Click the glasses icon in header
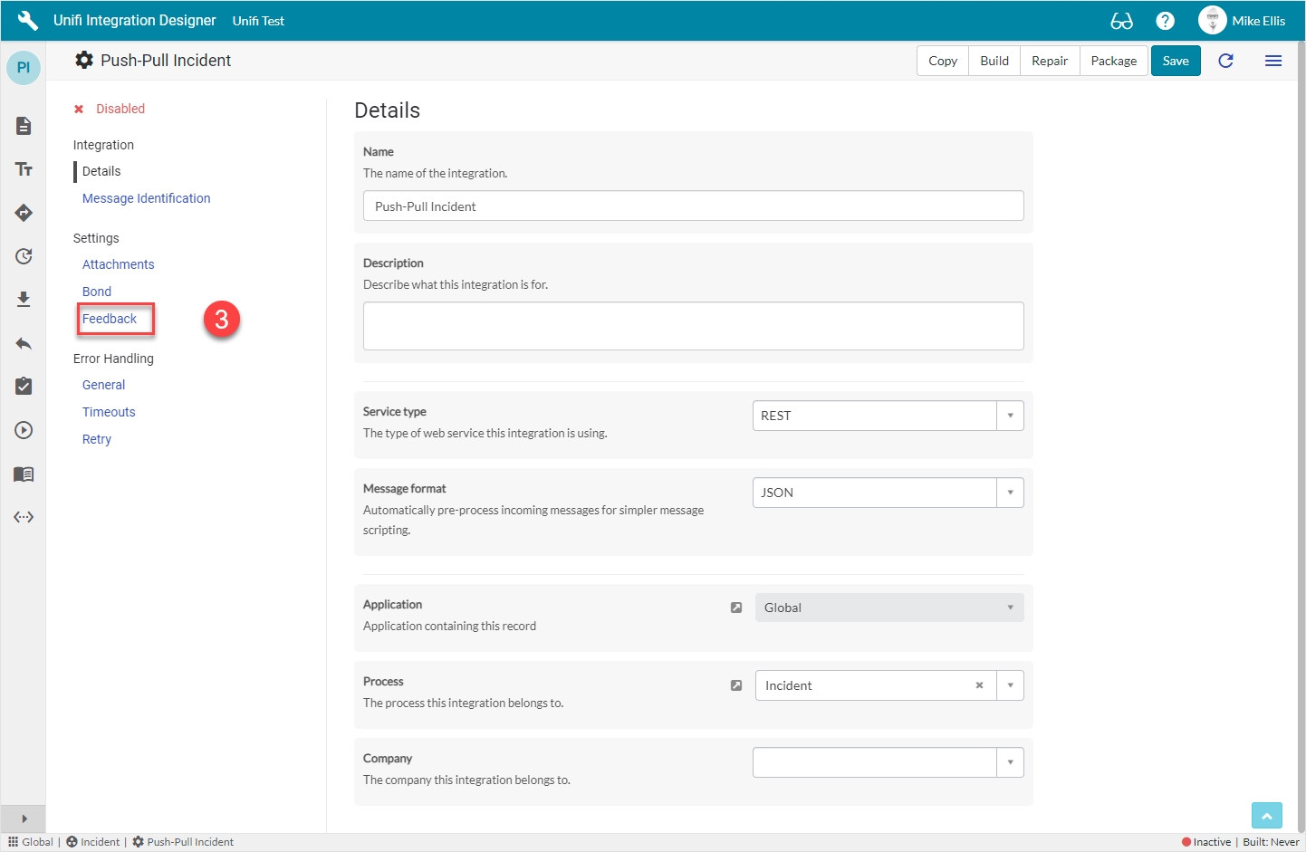1306x852 pixels. point(1121,21)
